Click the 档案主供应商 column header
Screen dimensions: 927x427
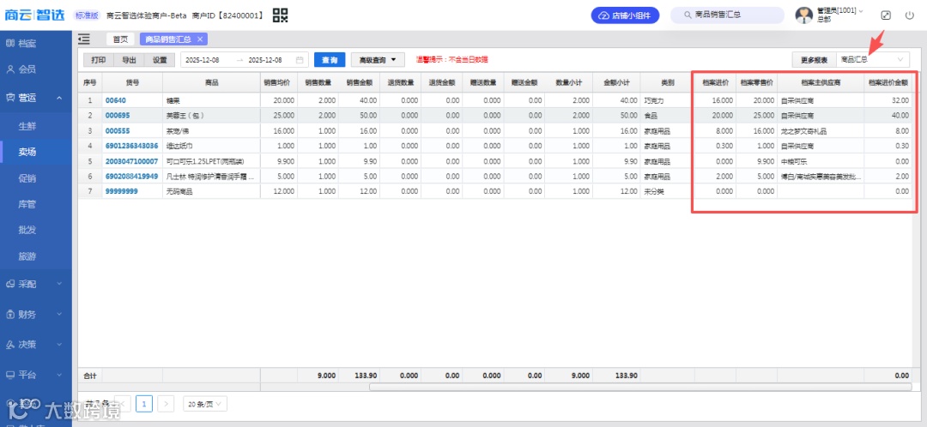tap(820, 82)
